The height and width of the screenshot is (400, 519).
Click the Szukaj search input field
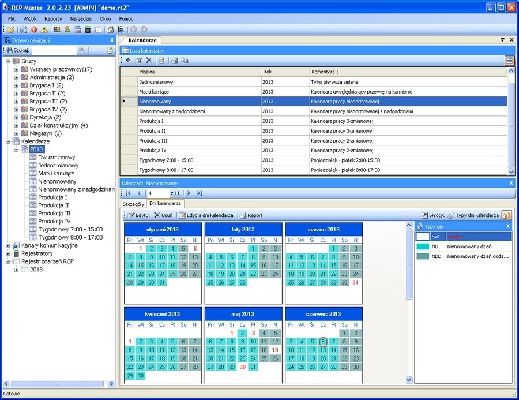54,50
